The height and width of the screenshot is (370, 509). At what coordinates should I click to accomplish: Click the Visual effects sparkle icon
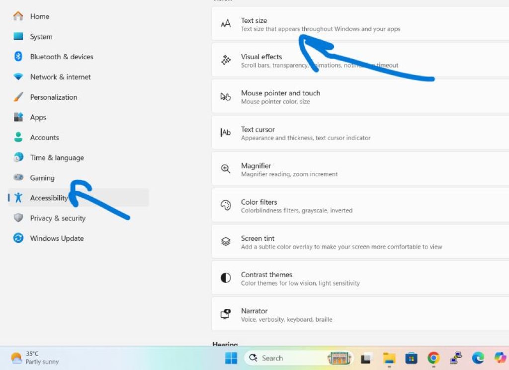[x=226, y=60]
